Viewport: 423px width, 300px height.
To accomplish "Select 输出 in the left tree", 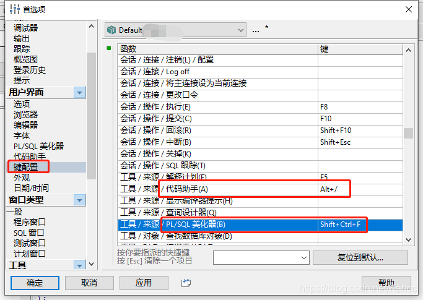I will (22, 38).
